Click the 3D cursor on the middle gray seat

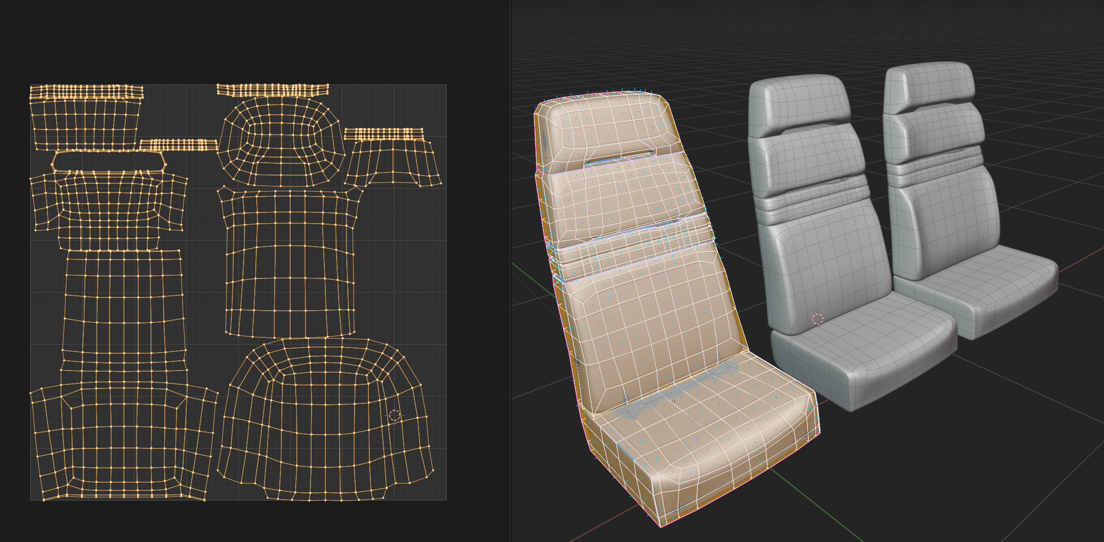[x=818, y=319]
